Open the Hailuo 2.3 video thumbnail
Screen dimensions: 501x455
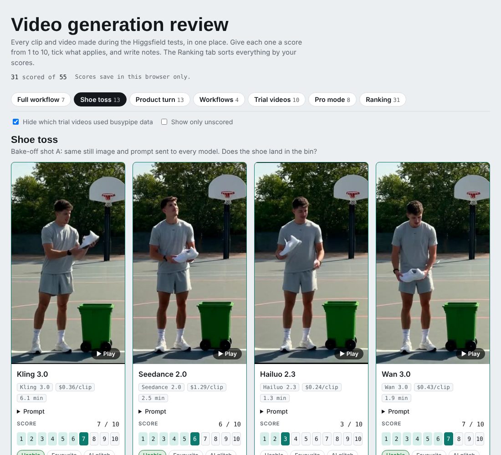pyautogui.click(x=311, y=263)
